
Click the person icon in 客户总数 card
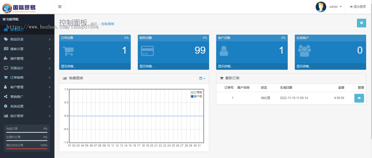(224, 51)
